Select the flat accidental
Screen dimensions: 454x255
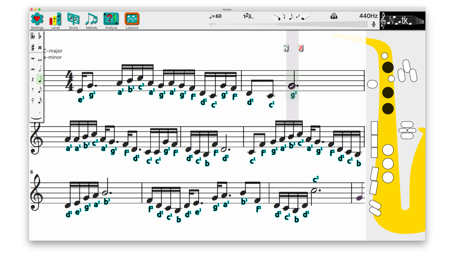tap(40, 36)
